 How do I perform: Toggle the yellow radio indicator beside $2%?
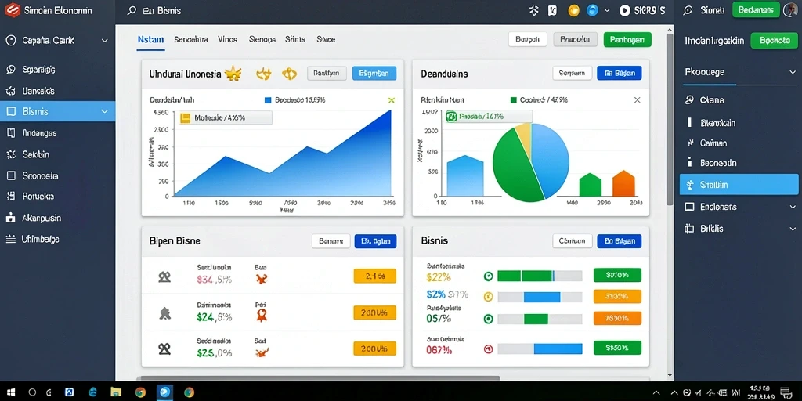(488, 296)
